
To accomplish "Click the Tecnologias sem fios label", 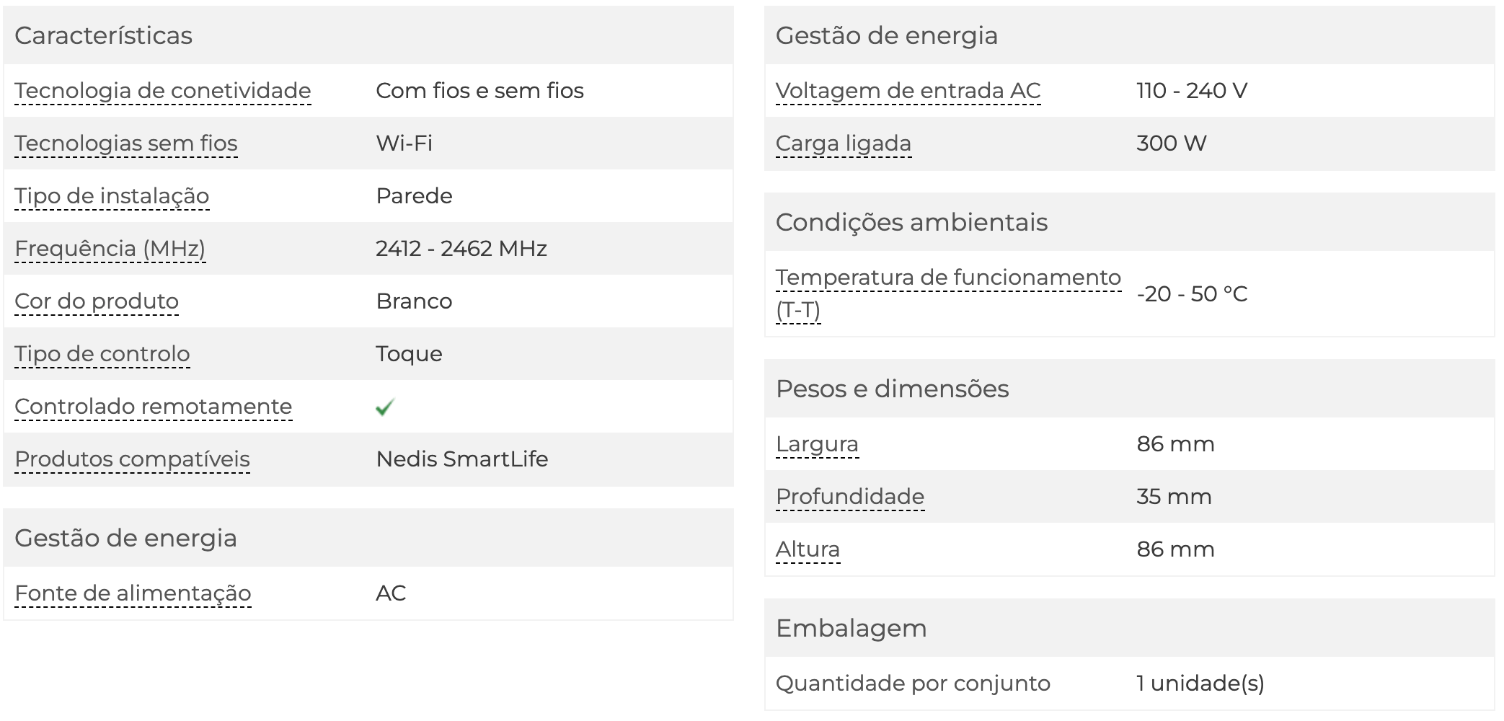I will (x=126, y=143).
